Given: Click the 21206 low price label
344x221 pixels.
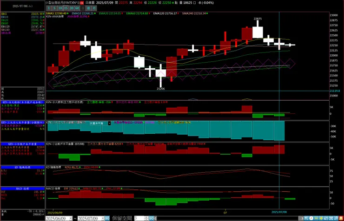Looking at the screenshot, I should (x=160, y=89).
